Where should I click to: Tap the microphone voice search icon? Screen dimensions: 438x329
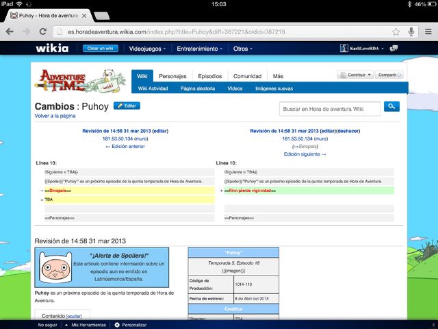pos(411,32)
